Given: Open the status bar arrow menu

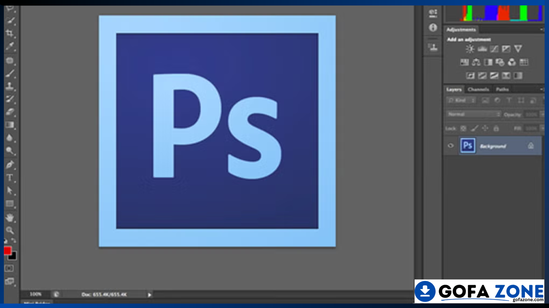Looking at the screenshot, I should [149, 295].
